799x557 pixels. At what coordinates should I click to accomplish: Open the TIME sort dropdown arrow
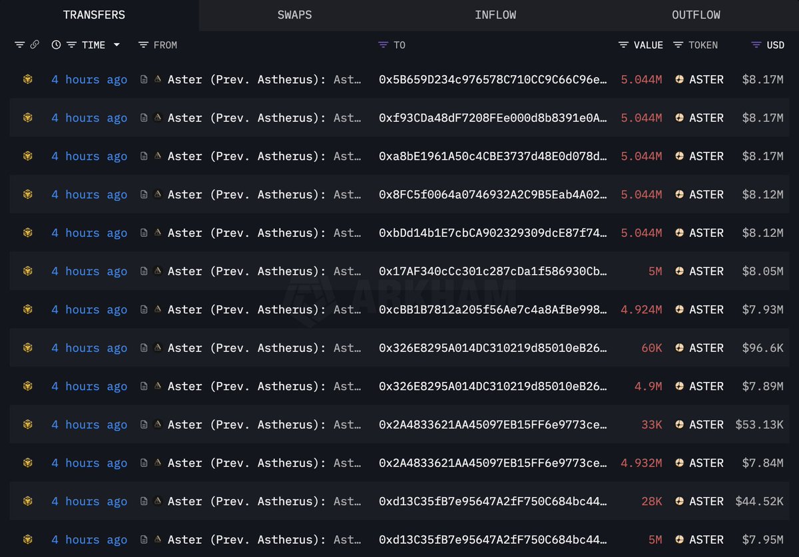point(117,45)
